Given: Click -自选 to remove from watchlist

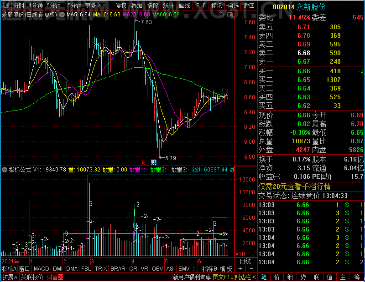Looking at the screenshot, I should click(233, 5).
